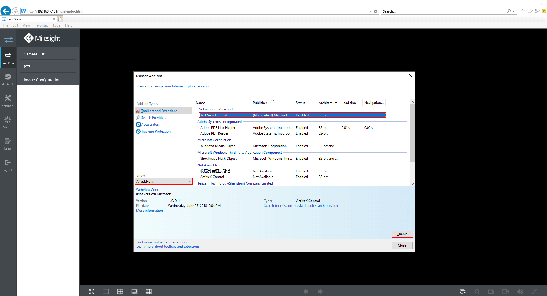Select the four-split grid layout

click(120, 291)
